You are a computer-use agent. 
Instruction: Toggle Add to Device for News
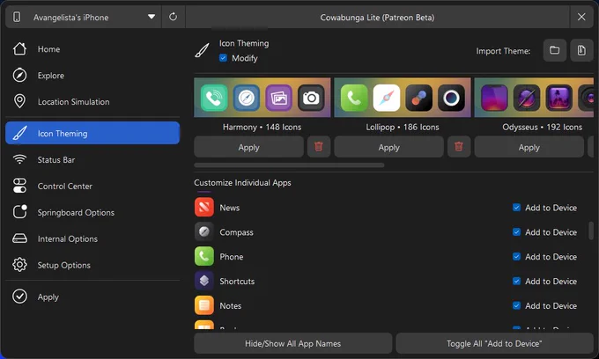[x=516, y=208]
